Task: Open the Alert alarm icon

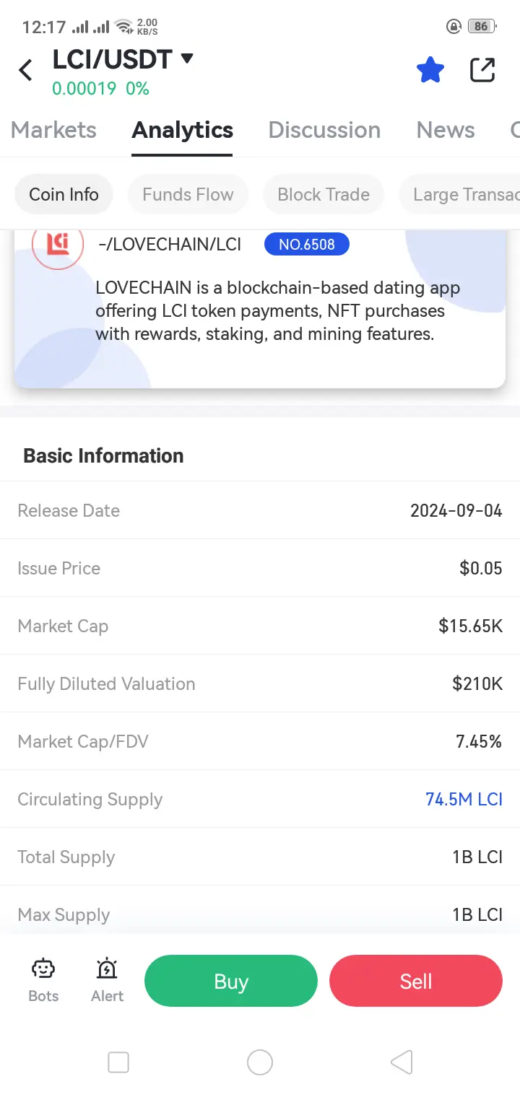Action: coord(108,980)
